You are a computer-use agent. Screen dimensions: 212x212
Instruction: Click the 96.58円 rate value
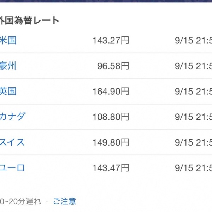pyautogui.click(x=113, y=66)
